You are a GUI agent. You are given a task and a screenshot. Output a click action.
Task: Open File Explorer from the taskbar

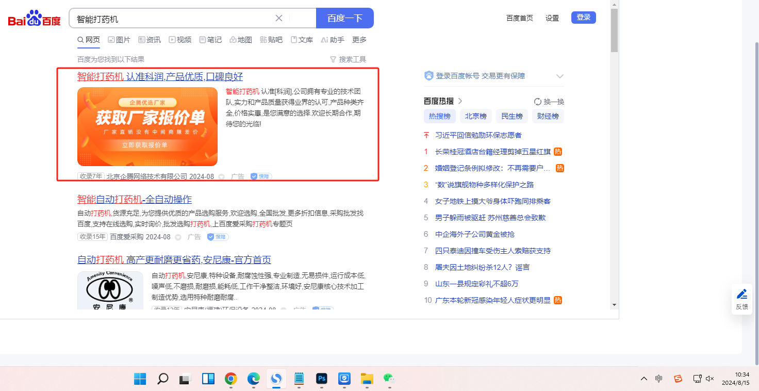pos(367,379)
